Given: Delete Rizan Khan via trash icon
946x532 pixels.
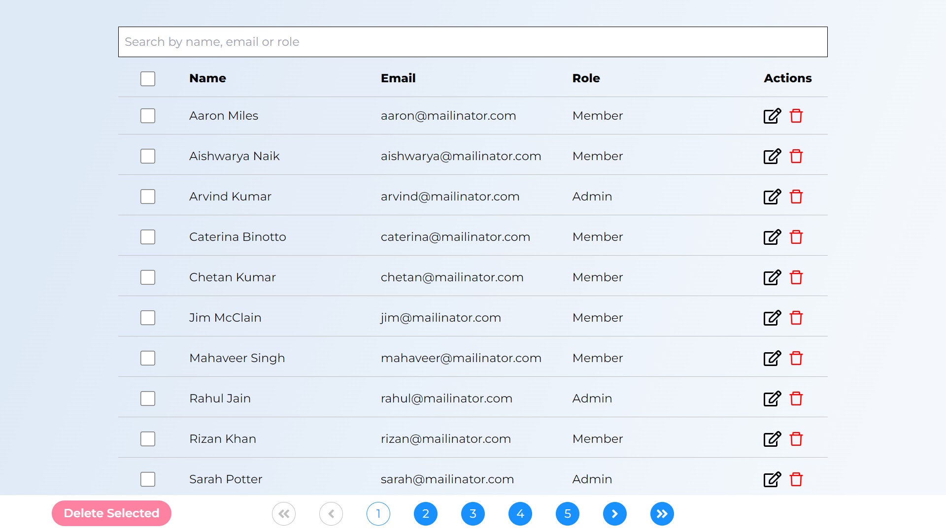Looking at the screenshot, I should [x=796, y=439].
